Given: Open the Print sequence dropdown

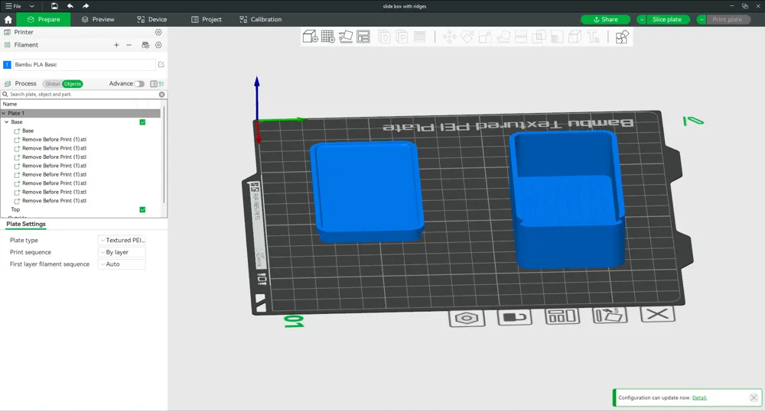Looking at the screenshot, I should tap(122, 252).
